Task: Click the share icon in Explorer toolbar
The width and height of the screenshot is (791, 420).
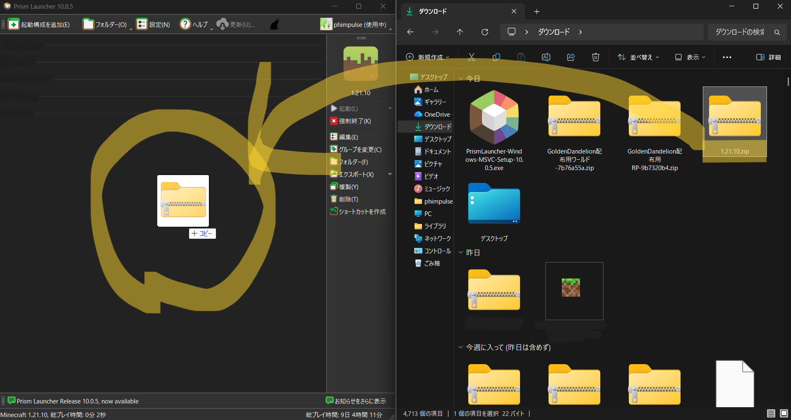Action: [x=571, y=57]
